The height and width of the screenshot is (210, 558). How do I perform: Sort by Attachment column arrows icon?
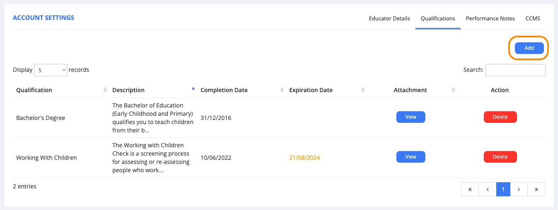click(453, 90)
